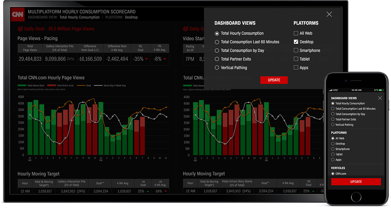Tap the red UPDATE button on the phone

pyautogui.click(x=356, y=182)
